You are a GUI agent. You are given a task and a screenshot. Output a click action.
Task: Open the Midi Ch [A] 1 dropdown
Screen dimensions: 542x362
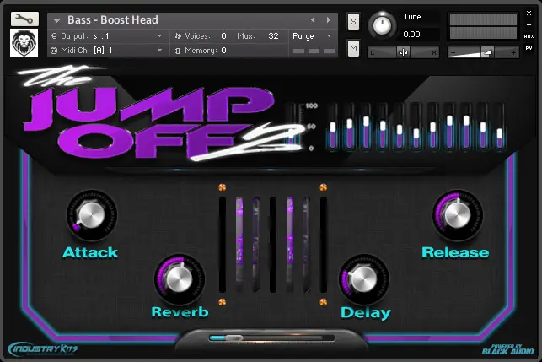click(107, 51)
